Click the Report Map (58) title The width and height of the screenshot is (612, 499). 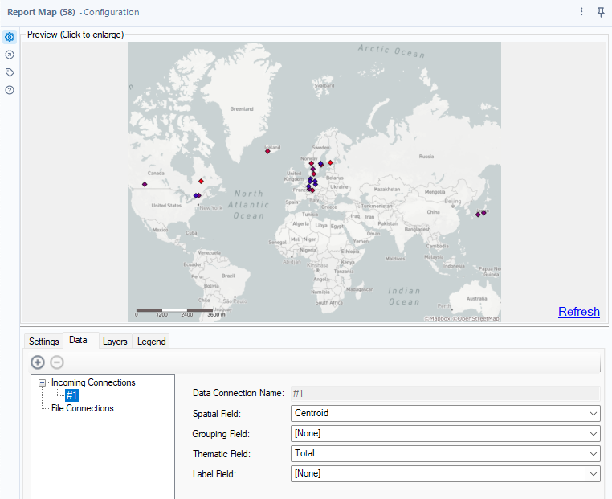[41, 12]
